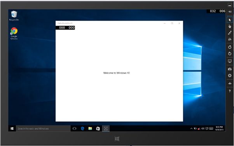This screenshot has width=234, height=146.
Task: Open the clock showing 9:55 PM
Action: (219, 128)
